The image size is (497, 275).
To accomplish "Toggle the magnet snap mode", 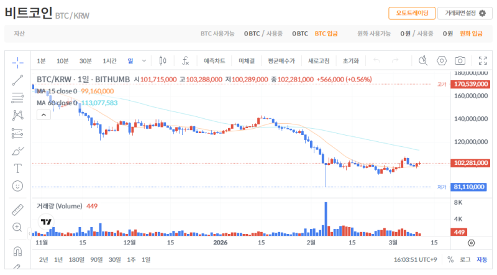I will pyautogui.click(x=18, y=251).
